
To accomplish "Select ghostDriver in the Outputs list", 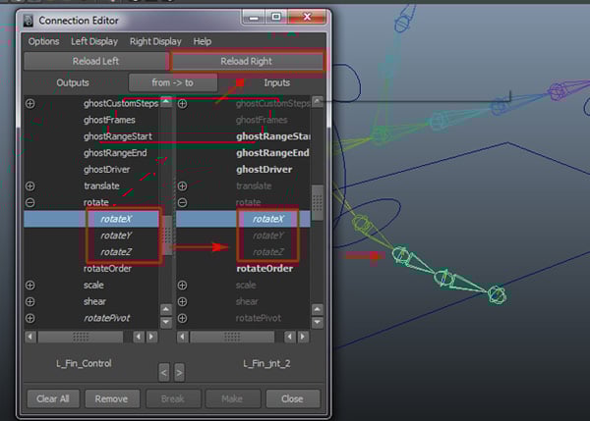I will (x=107, y=170).
